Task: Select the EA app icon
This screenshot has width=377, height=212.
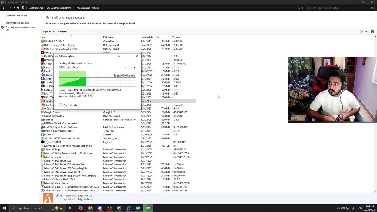Action: point(42,64)
